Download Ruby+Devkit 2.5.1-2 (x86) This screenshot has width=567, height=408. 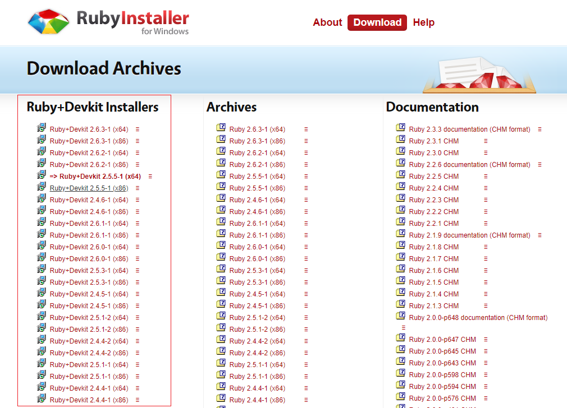(x=89, y=330)
